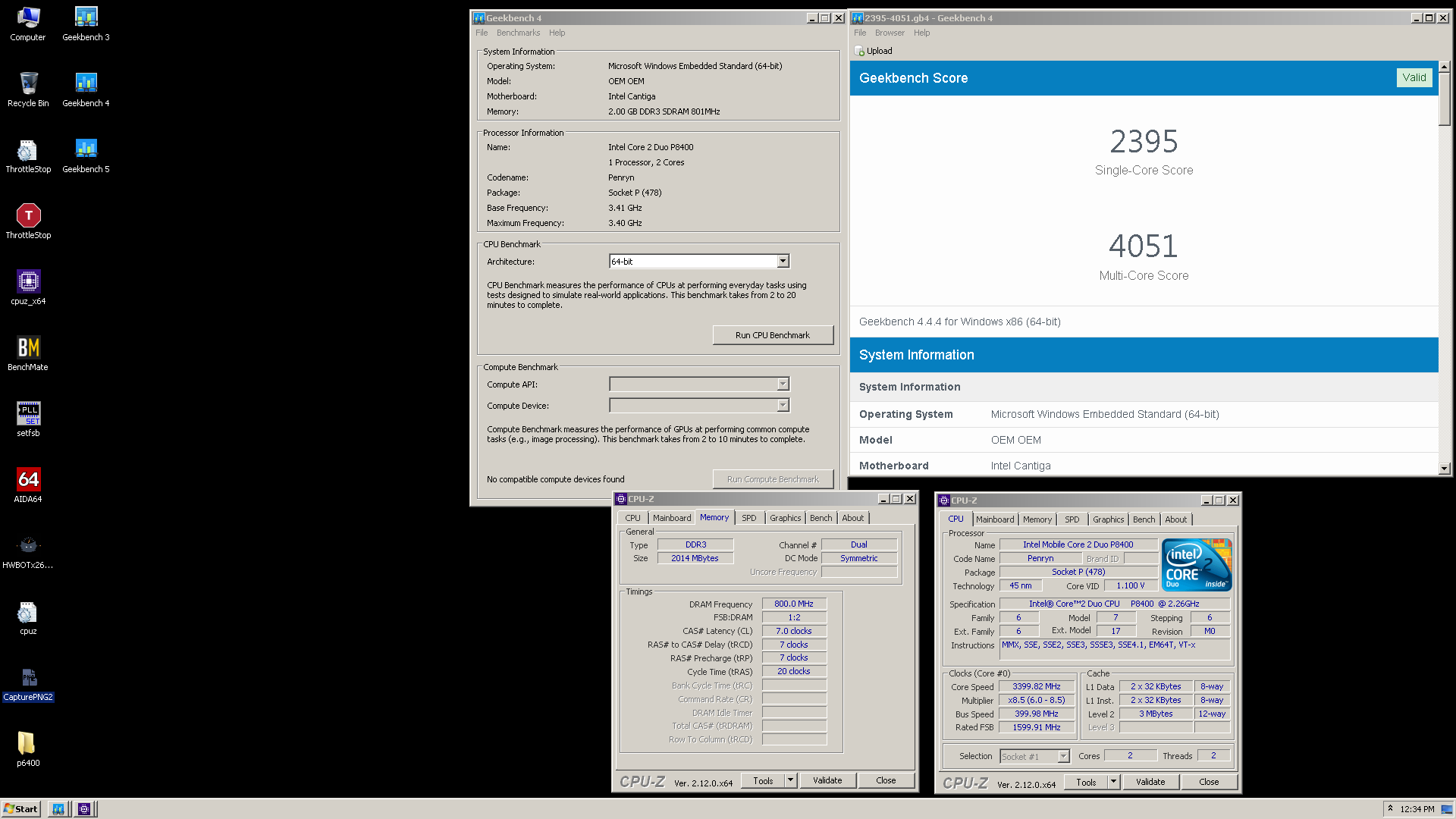This screenshot has width=1456, height=819.
Task: Click the system tray display icon
Action: (x=1446, y=809)
